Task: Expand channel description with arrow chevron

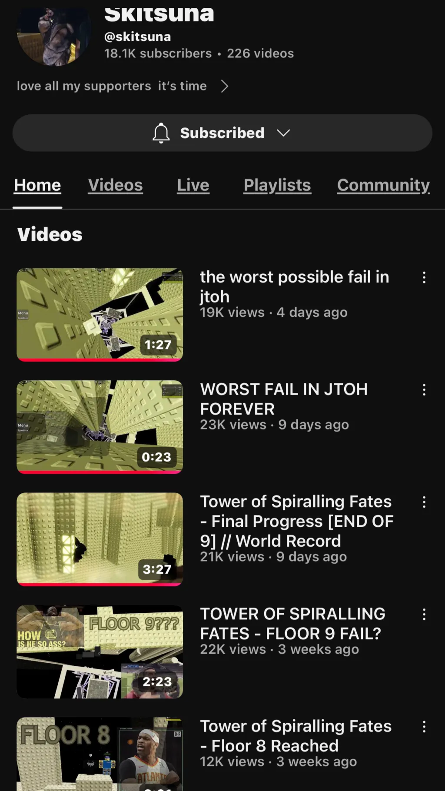Action: (224, 86)
